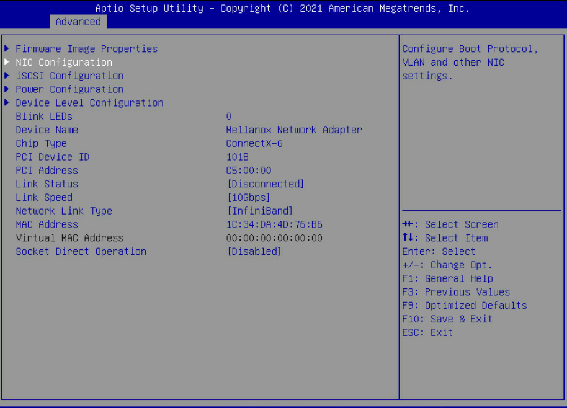Change the Blink LEDs value 0
This screenshot has width=567, height=408.
coord(229,117)
